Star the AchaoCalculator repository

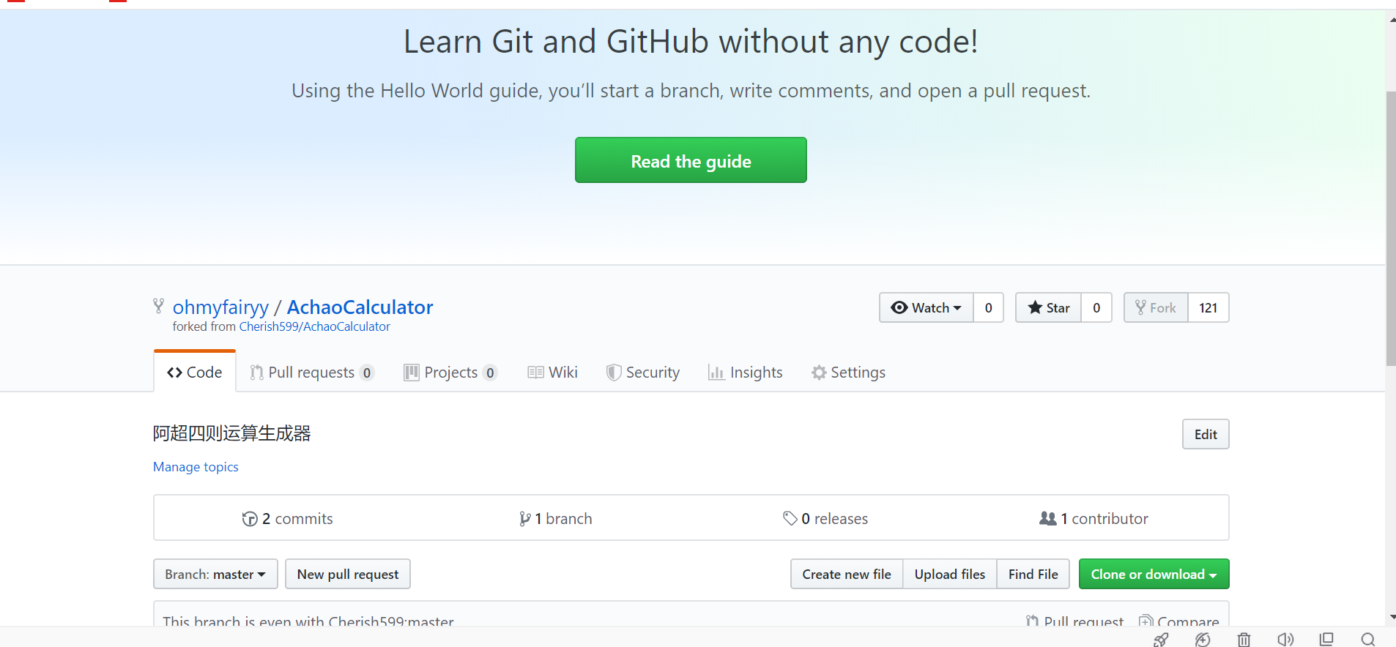pos(1049,307)
